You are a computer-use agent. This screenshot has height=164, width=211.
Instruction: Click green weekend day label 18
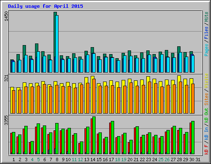click(117, 159)
